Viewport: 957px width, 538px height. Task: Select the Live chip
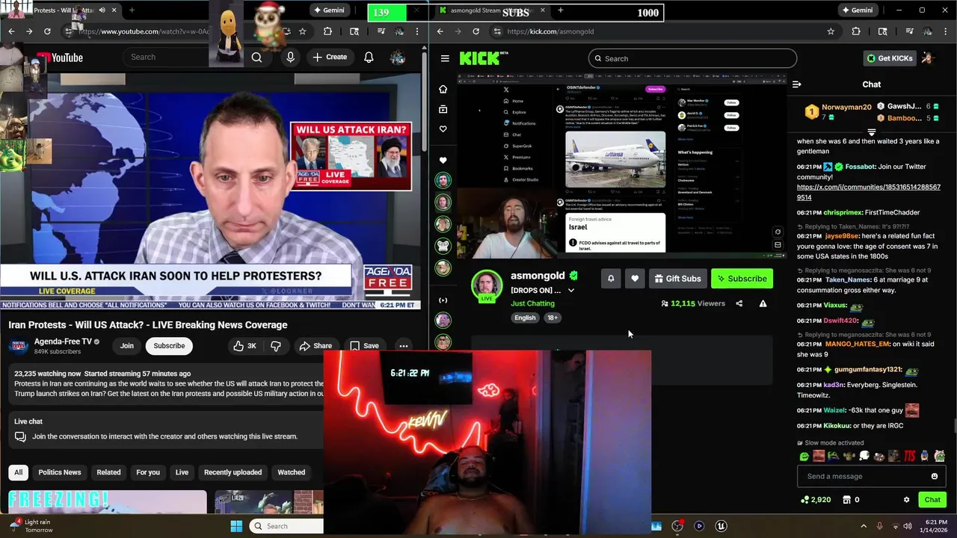pyautogui.click(x=182, y=472)
